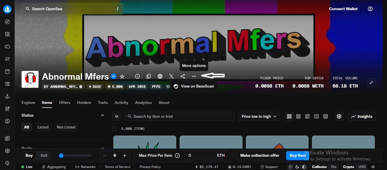Select the dark theme moon icon
Image resolution: width=387 pixels, height=170 pixels.
[297, 167]
